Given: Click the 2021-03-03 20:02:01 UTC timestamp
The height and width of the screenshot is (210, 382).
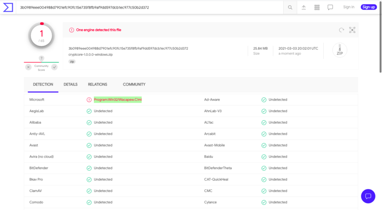Looking at the screenshot, I should point(298,49).
